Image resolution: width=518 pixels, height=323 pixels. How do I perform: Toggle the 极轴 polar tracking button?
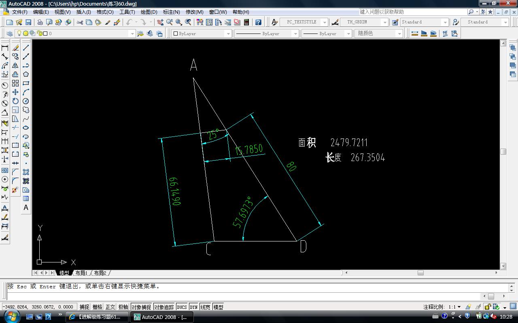[123, 307]
